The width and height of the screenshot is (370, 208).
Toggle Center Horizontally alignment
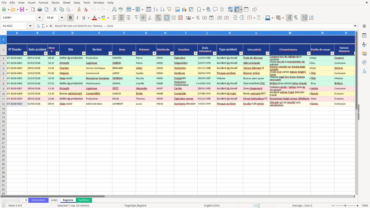click(121, 18)
